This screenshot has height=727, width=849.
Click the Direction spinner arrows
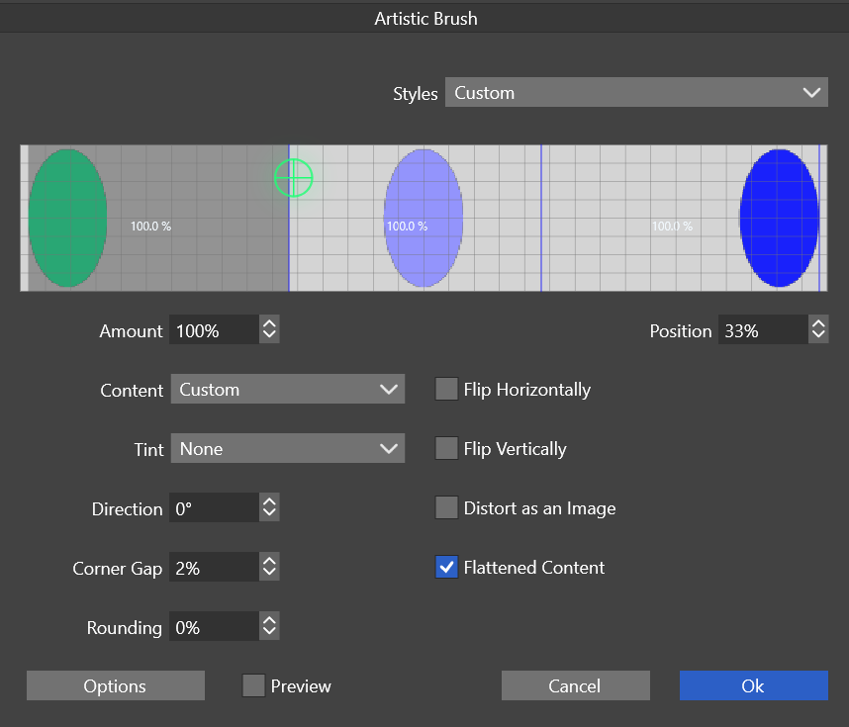coord(269,508)
